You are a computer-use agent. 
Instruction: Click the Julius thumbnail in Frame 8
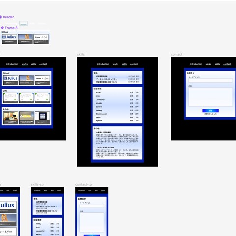(9, 39)
